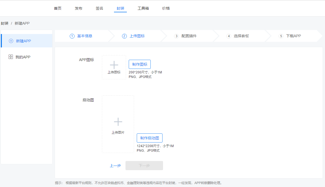This screenshot has width=325, height=187.
Task: Open the 签名 navigation tab
Action: pyautogui.click(x=99, y=8)
